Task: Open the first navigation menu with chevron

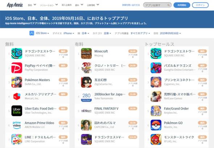Action: pyautogui.click(x=32, y=5)
